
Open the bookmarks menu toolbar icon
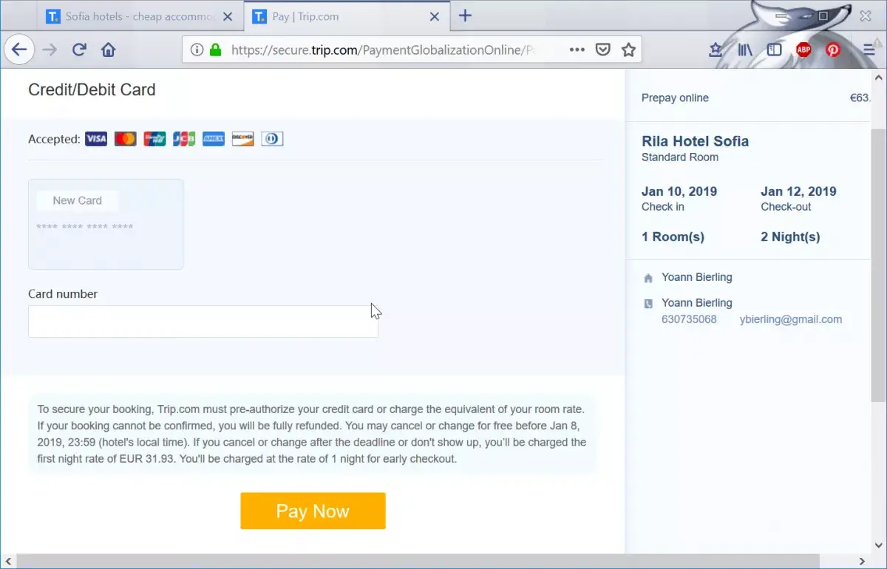716,50
